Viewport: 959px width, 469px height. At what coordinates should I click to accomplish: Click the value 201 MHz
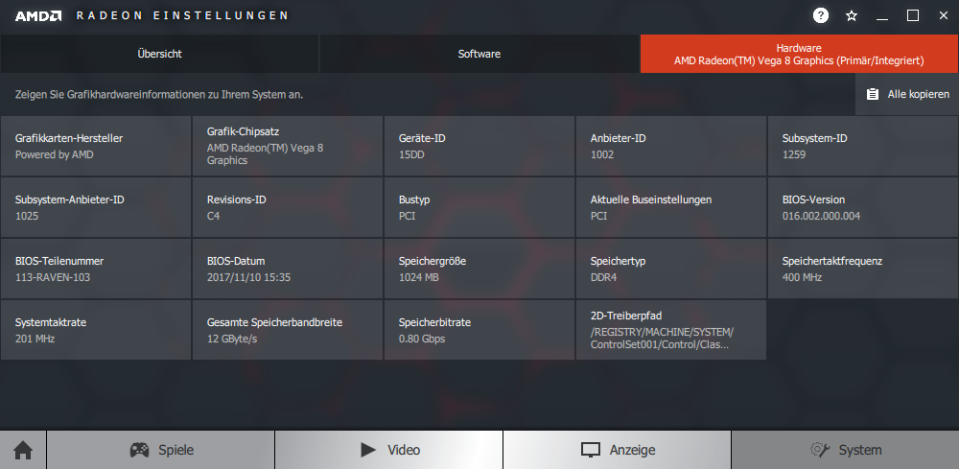tap(35, 339)
